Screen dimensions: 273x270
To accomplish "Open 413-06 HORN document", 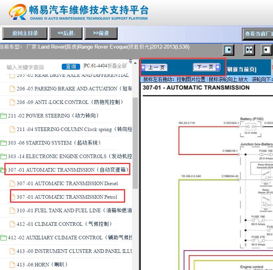I will 42,265.
